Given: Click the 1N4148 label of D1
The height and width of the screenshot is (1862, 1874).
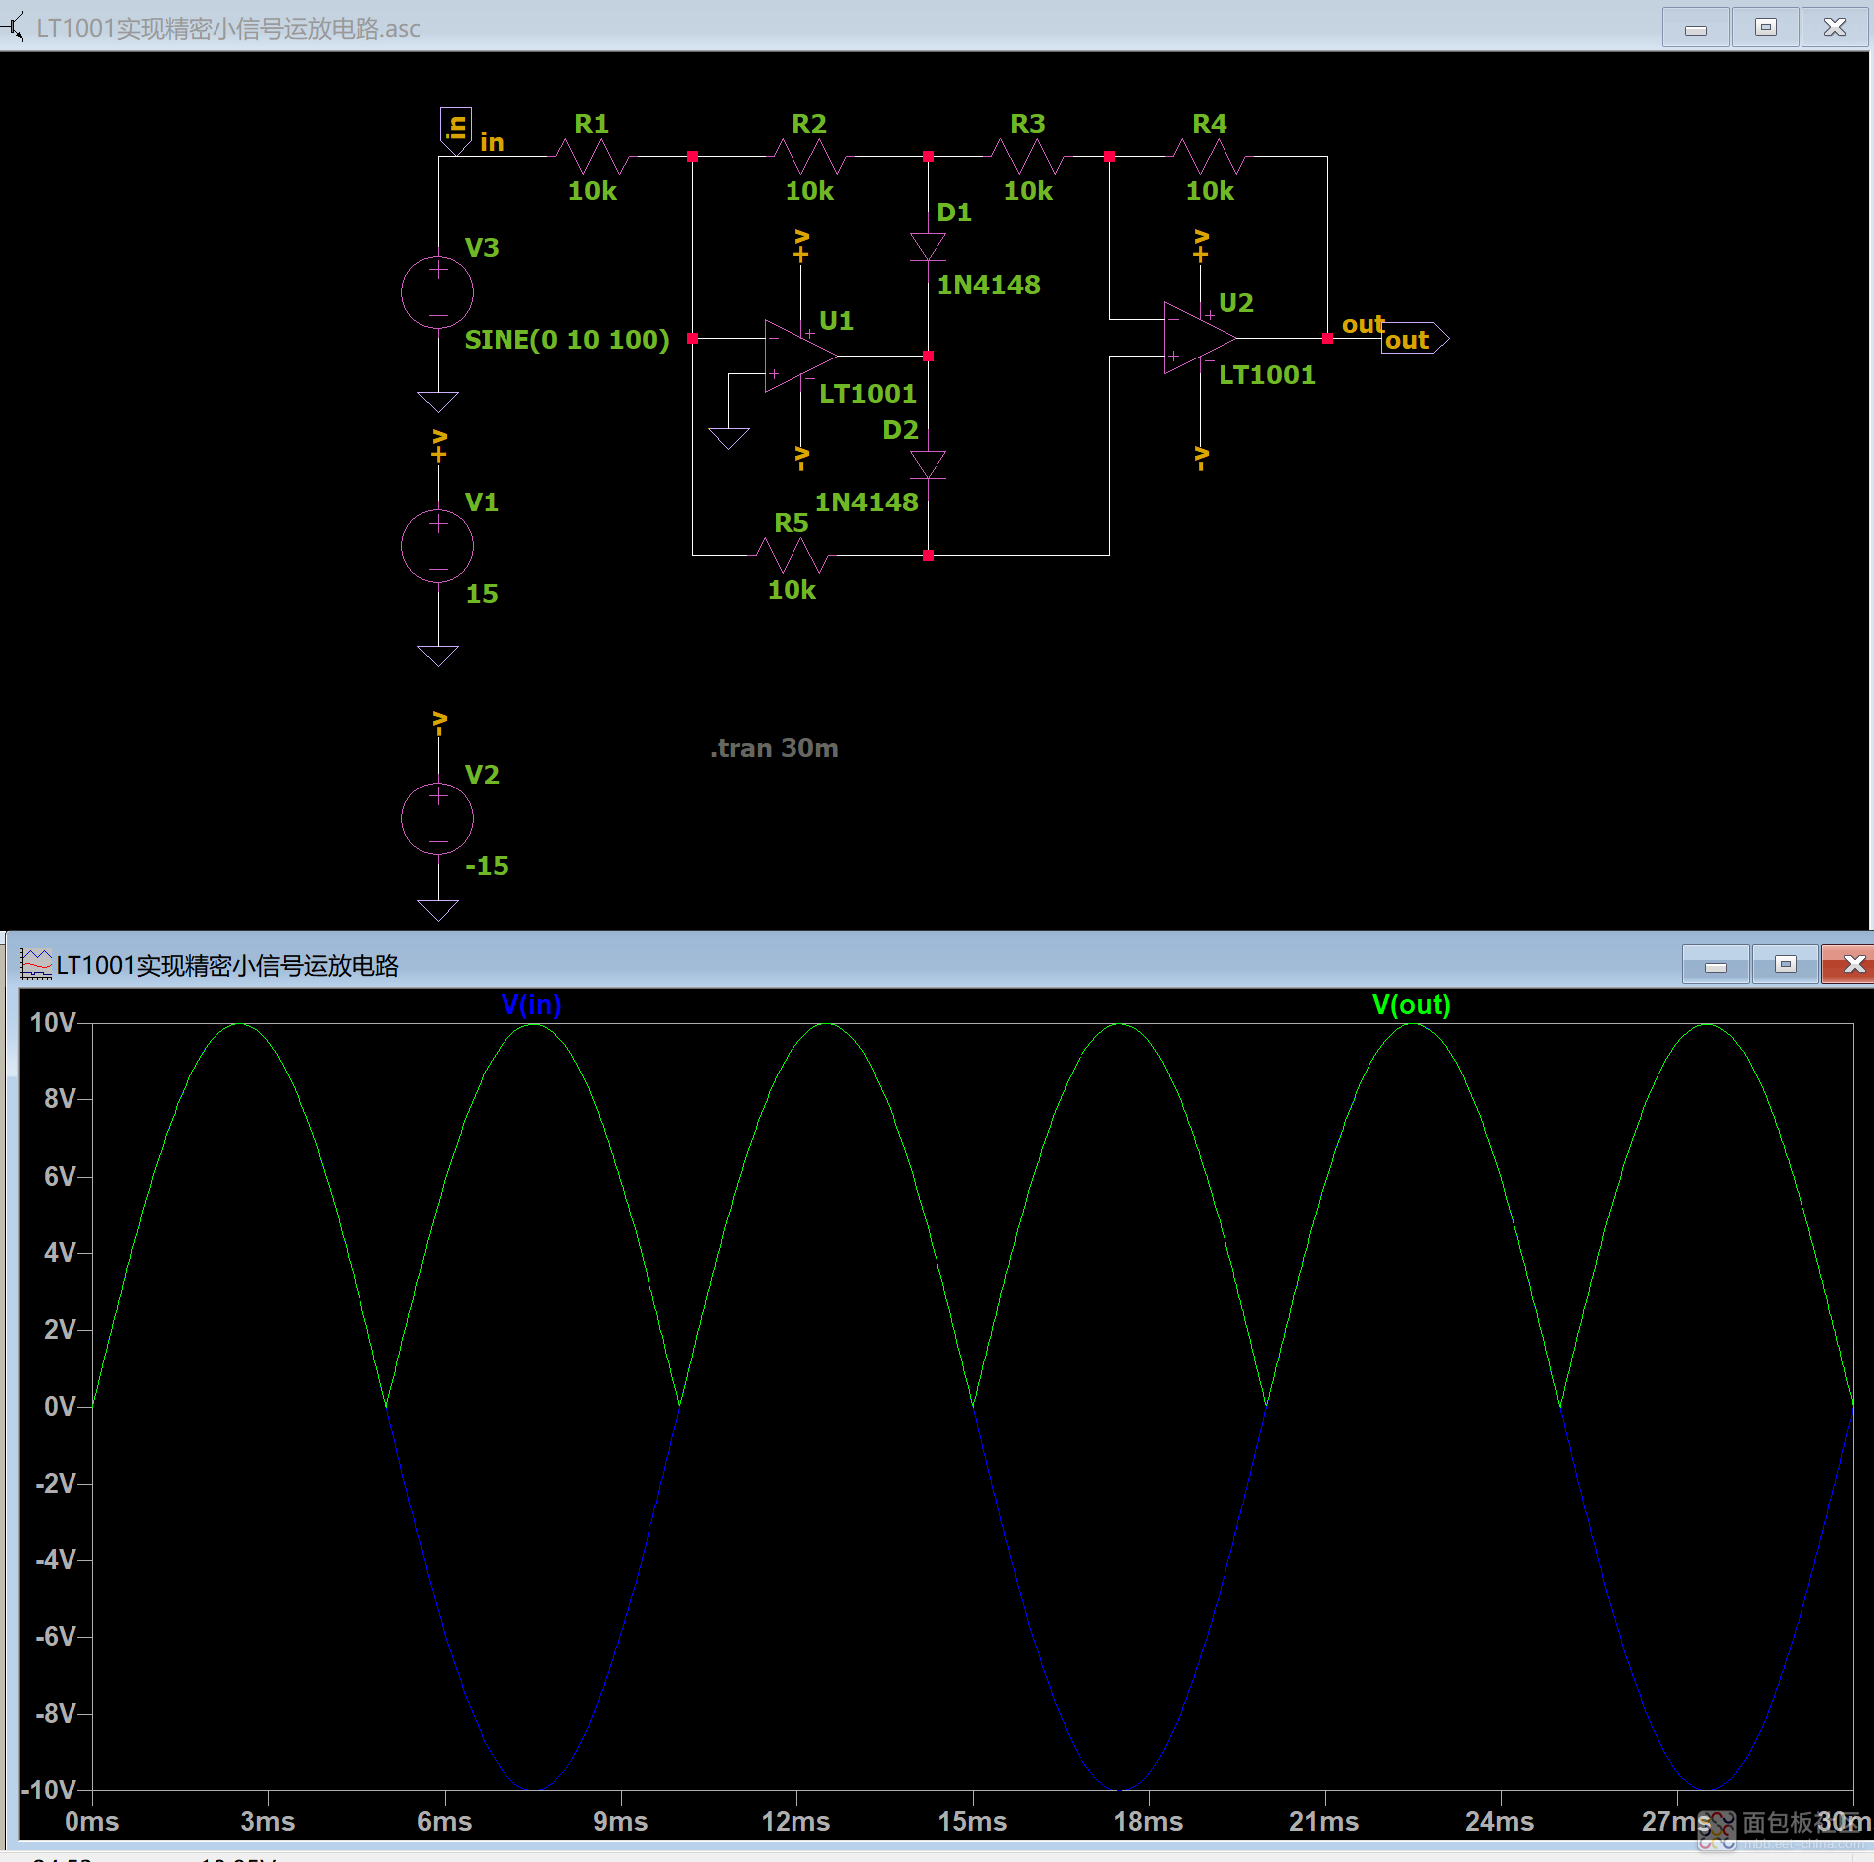Looking at the screenshot, I should (988, 285).
